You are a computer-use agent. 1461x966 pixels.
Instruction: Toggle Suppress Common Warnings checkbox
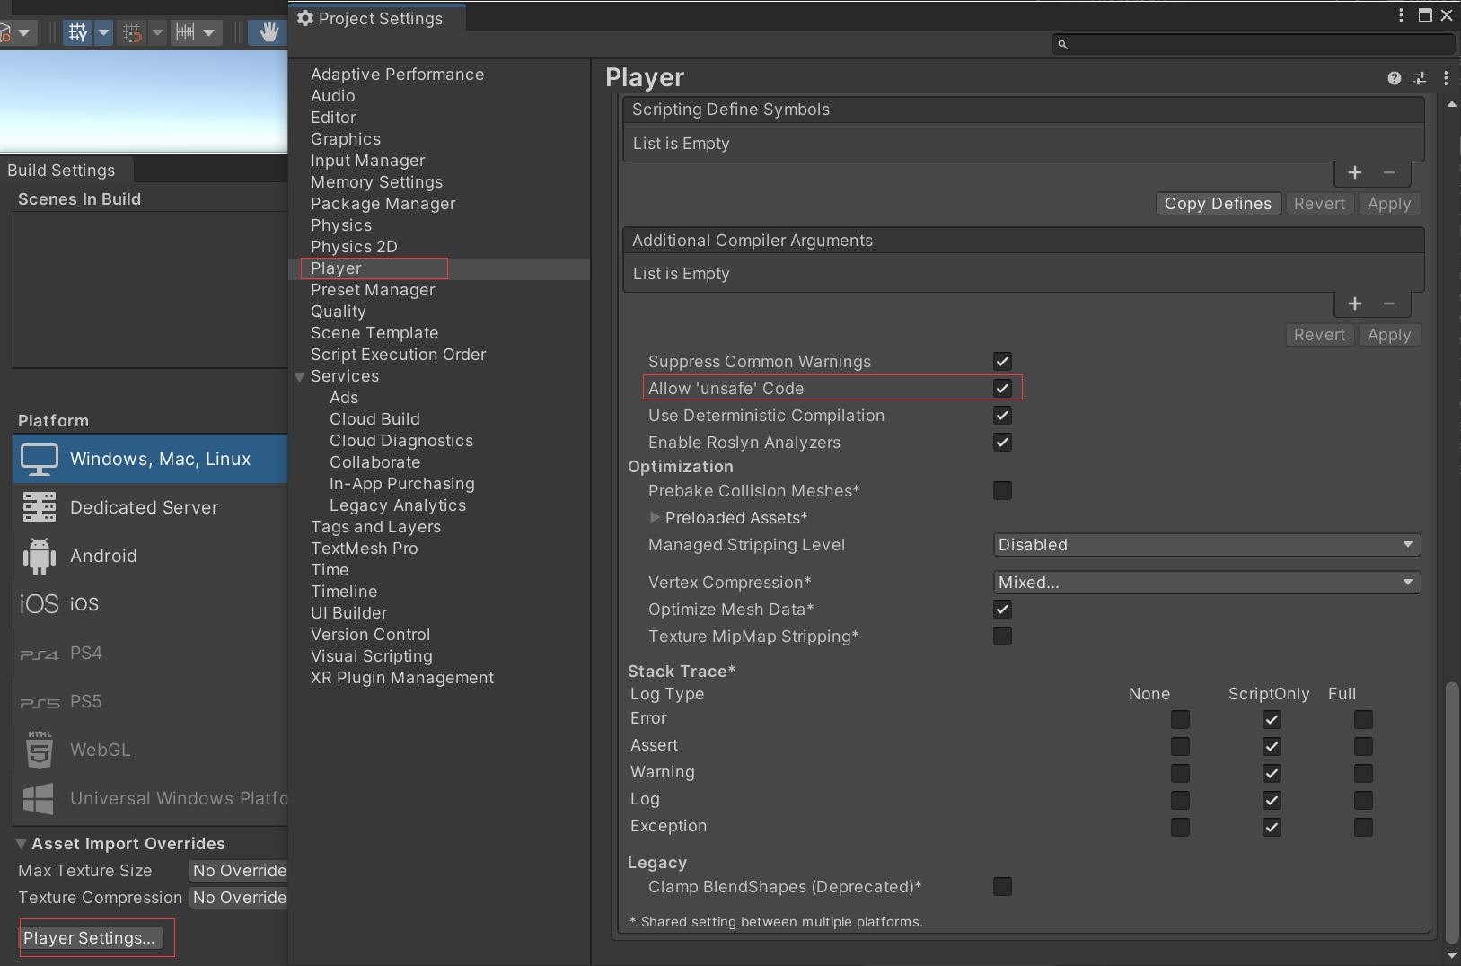click(1002, 361)
